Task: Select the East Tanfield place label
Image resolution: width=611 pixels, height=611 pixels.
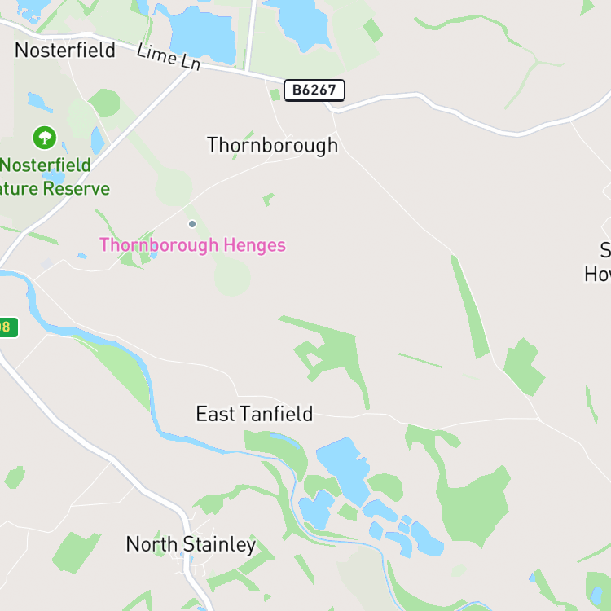Action: click(254, 414)
